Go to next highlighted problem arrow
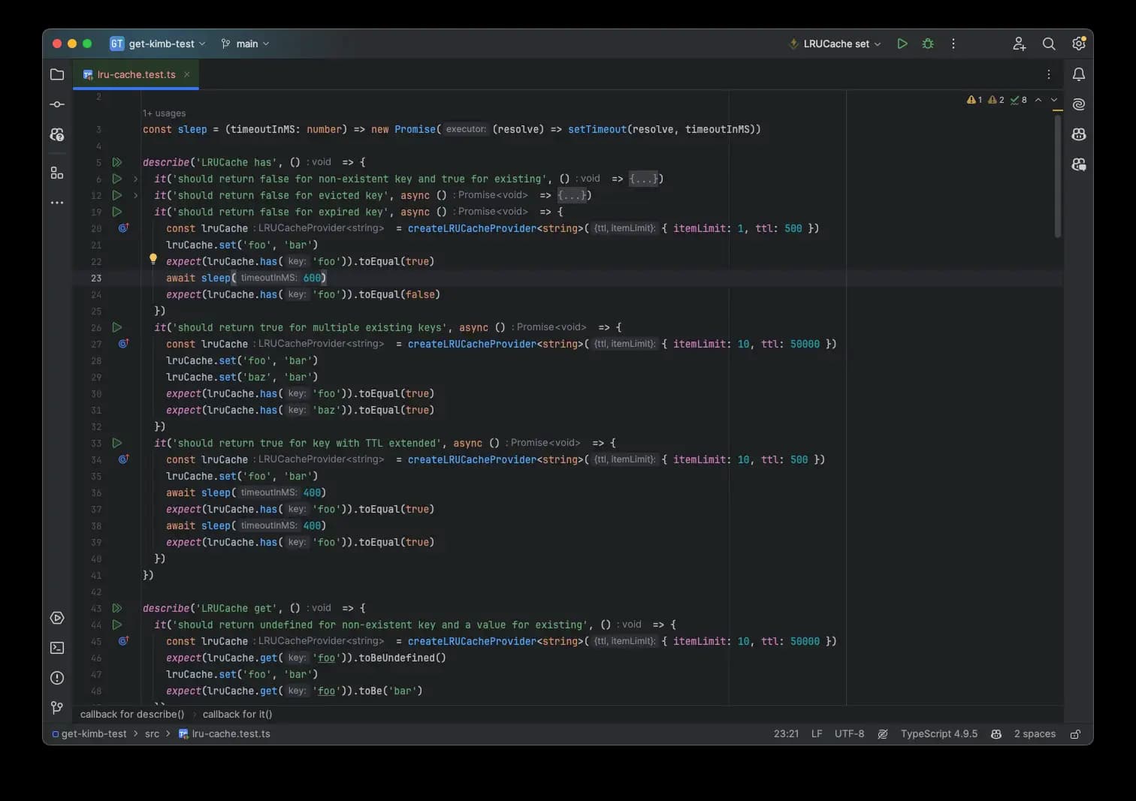Viewport: 1136px width, 801px height. [x=1054, y=100]
